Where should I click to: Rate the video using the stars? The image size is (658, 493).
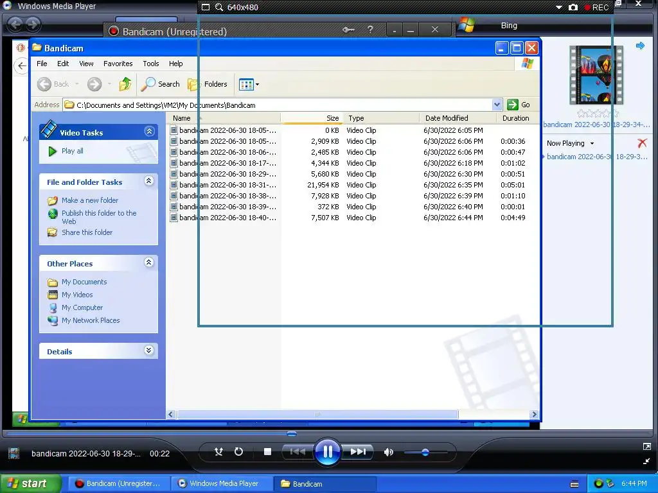(x=598, y=114)
